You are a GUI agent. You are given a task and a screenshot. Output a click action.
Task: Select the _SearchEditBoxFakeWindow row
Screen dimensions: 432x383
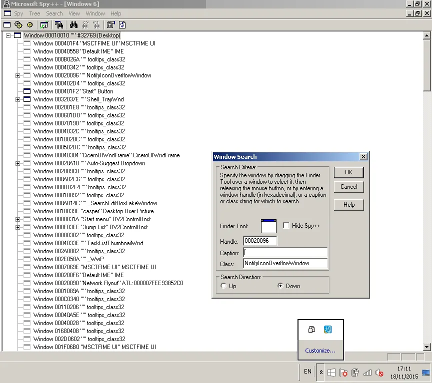click(95, 203)
